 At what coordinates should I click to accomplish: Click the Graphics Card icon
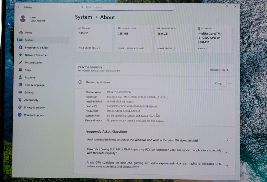coord(119,28)
